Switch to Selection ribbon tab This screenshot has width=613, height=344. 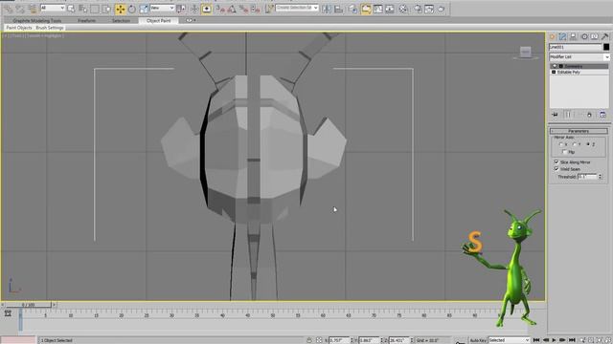point(122,21)
